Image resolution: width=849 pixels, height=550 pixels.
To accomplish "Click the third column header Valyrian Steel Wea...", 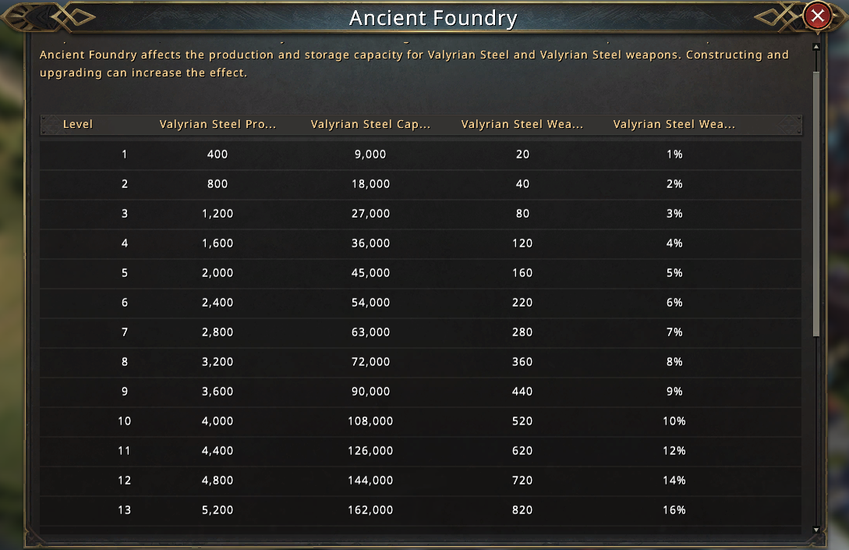I will click(x=522, y=124).
